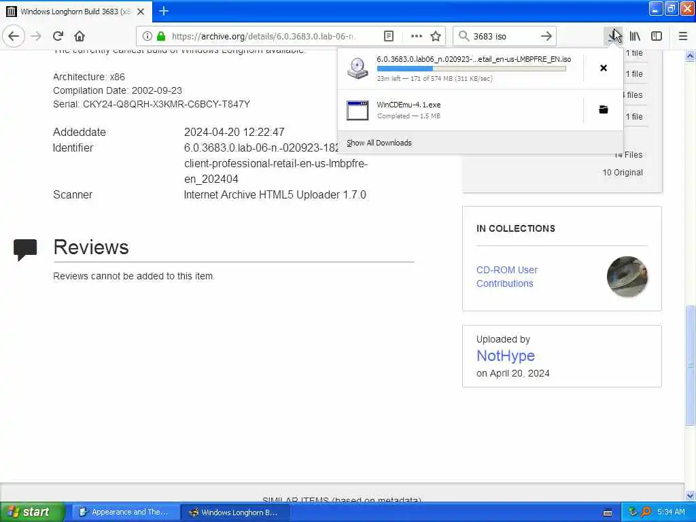
Task: Open uploader NotHype profile link
Action: 506,355
